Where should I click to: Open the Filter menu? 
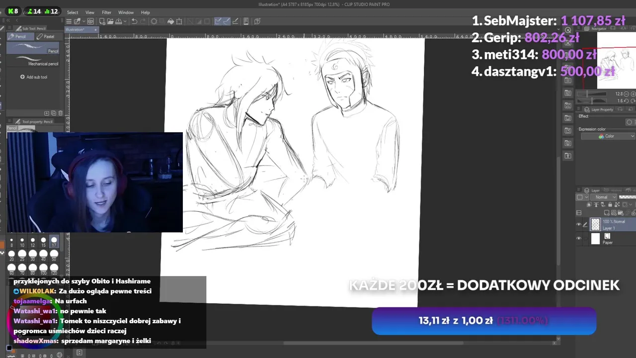tap(106, 12)
